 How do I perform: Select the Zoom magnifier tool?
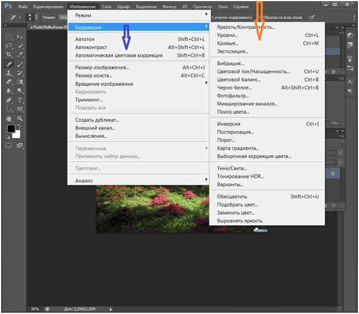[x=20, y=118]
